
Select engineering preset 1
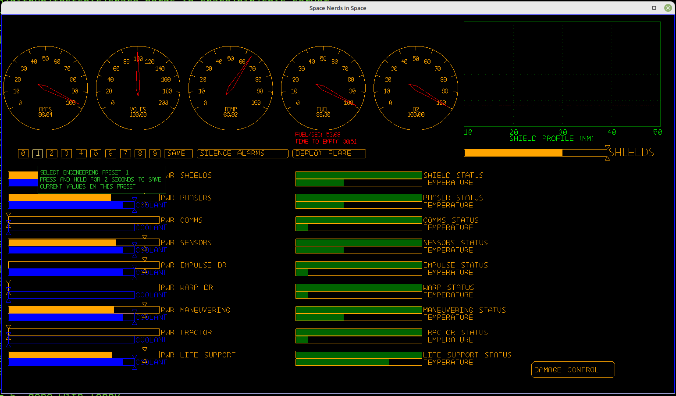(x=38, y=153)
